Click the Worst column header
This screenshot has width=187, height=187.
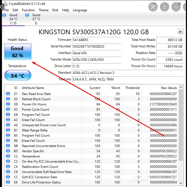[111, 88]
